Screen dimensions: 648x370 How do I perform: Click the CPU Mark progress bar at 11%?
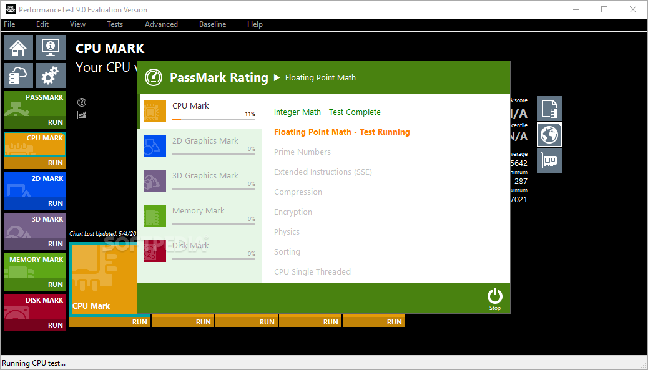[214, 119]
